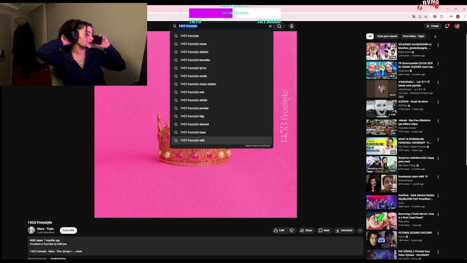Open YouTube notifications bell

click(447, 26)
